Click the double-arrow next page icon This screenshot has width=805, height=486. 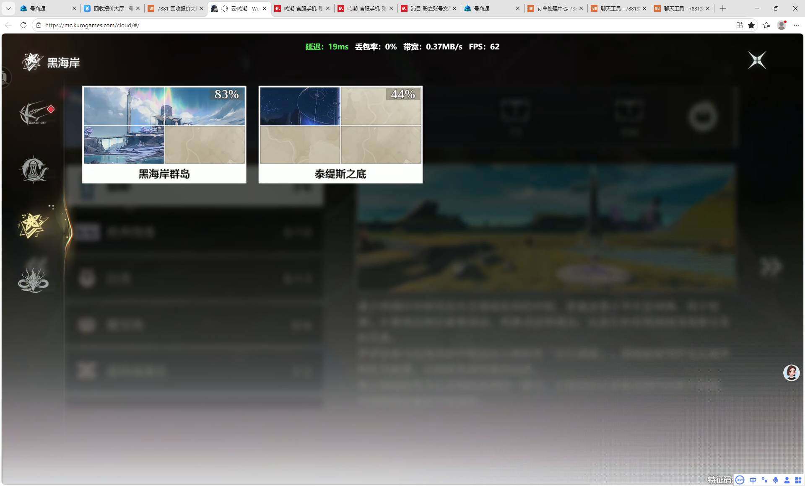pos(771,267)
